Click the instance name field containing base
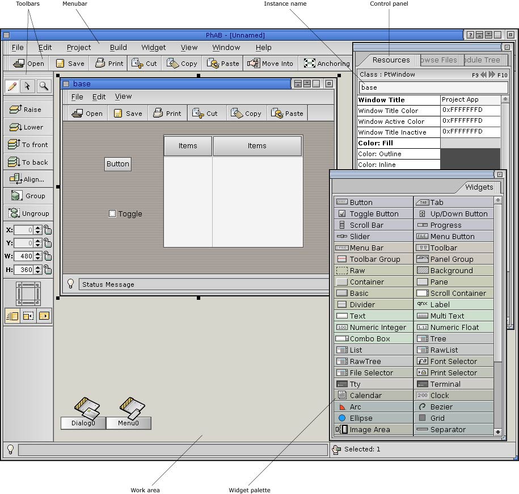This screenshot has width=519, height=494. pyautogui.click(x=433, y=87)
